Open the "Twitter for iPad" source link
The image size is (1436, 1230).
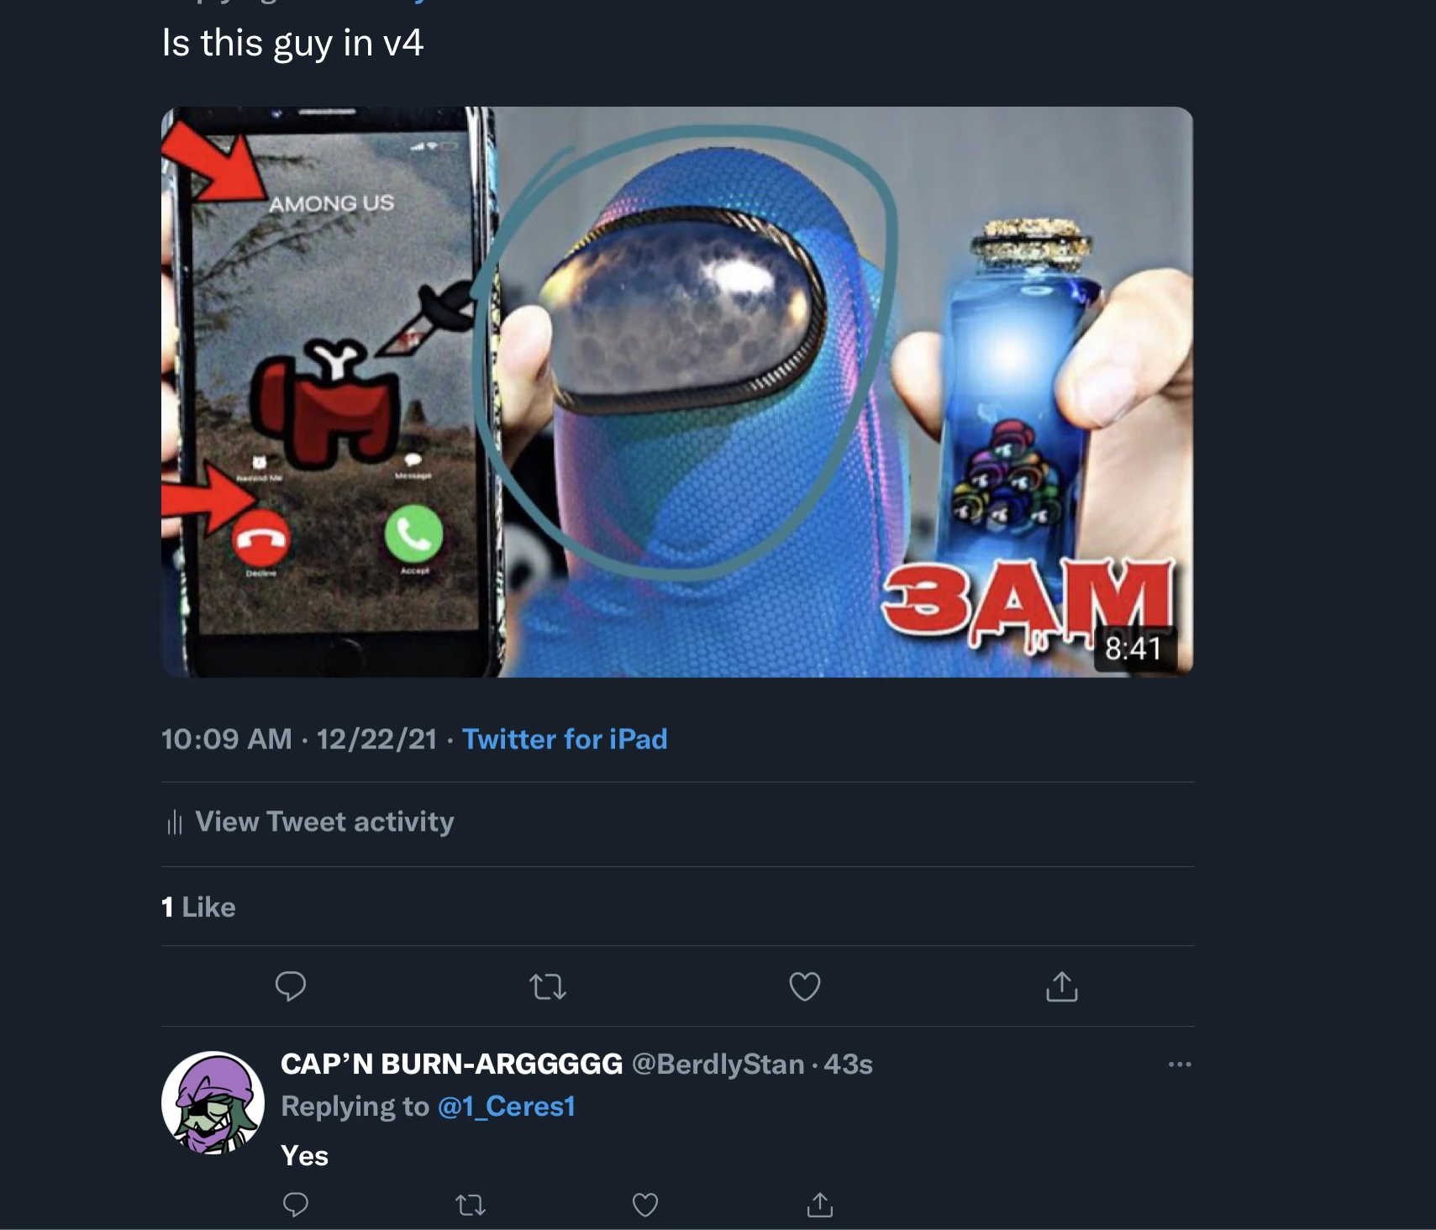coord(564,739)
